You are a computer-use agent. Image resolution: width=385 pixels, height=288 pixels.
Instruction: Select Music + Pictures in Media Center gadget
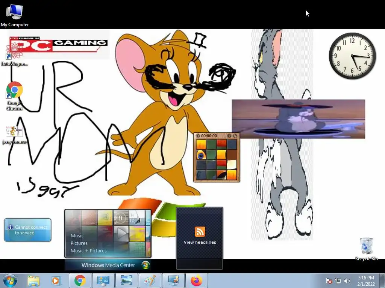click(89, 250)
